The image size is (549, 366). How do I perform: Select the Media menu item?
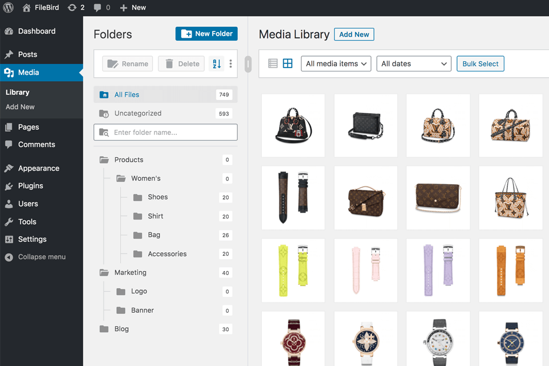point(41,73)
